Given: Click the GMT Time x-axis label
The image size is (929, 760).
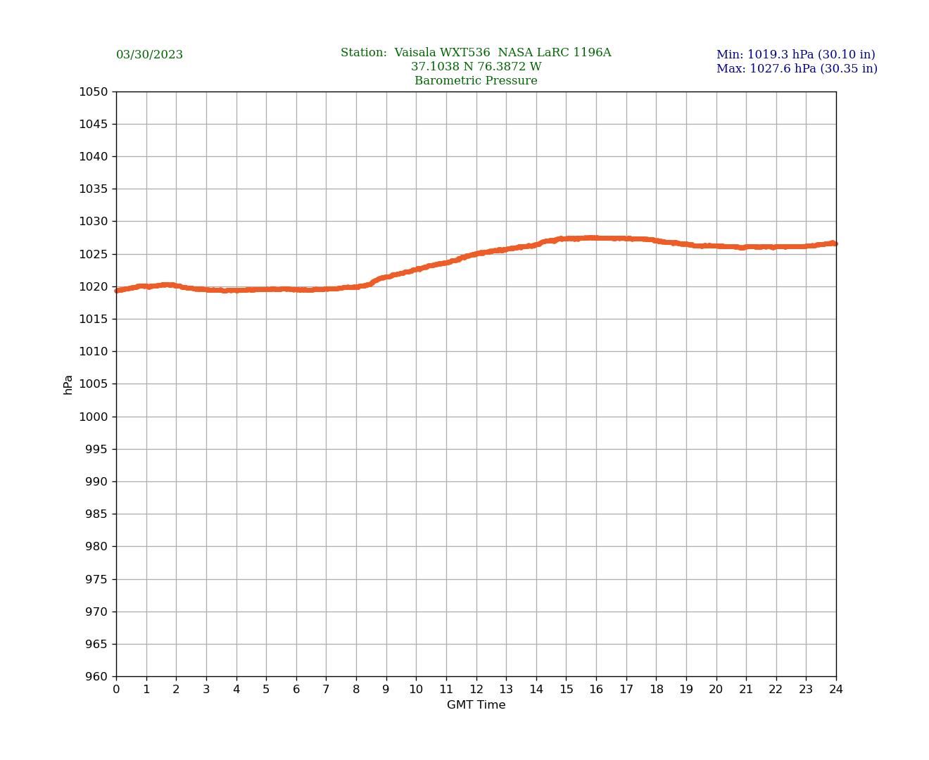Looking at the screenshot, I should click(476, 705).
